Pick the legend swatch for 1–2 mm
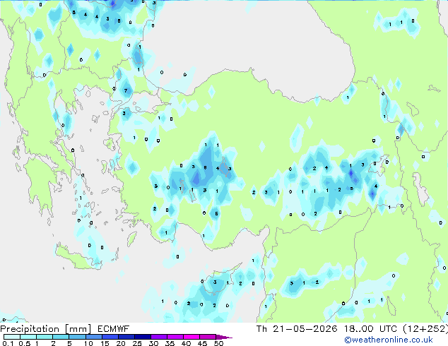The width and height of the screenshot is (448, 346). tap(45, 337)
